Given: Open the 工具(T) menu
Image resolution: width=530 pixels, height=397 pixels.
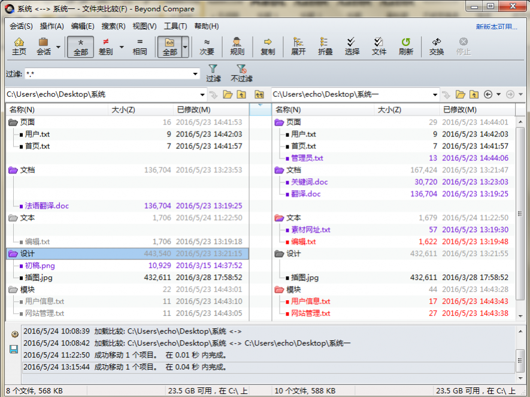Looking at the screenshot, I should click(175, 26).
